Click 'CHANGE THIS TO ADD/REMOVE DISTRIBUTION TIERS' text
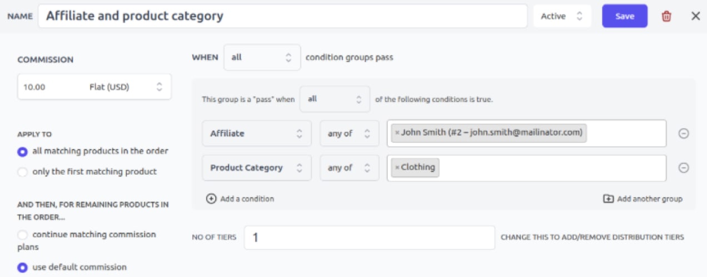707x277 pixels. click(593, 237)
